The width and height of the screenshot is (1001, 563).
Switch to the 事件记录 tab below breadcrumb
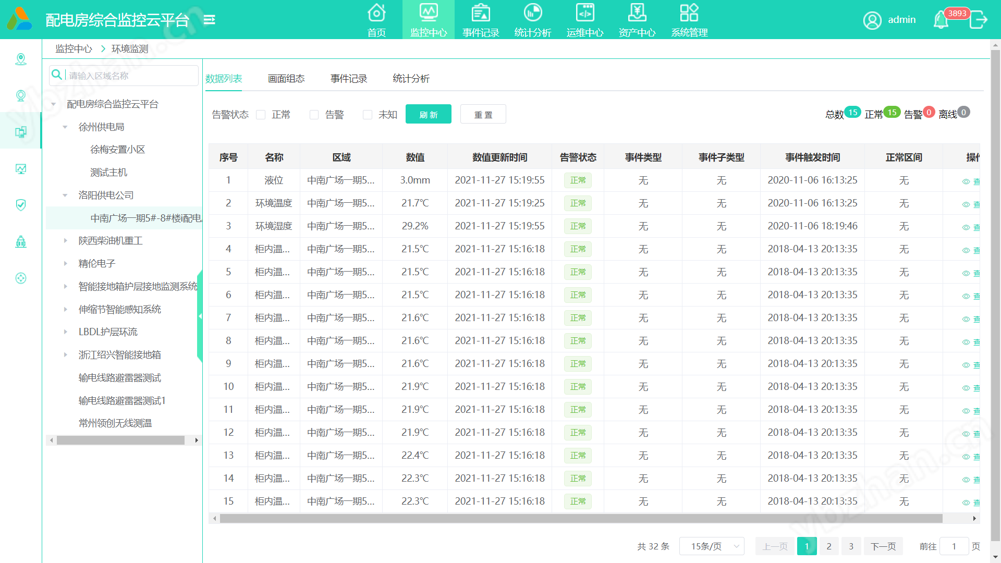coord(349,79)
